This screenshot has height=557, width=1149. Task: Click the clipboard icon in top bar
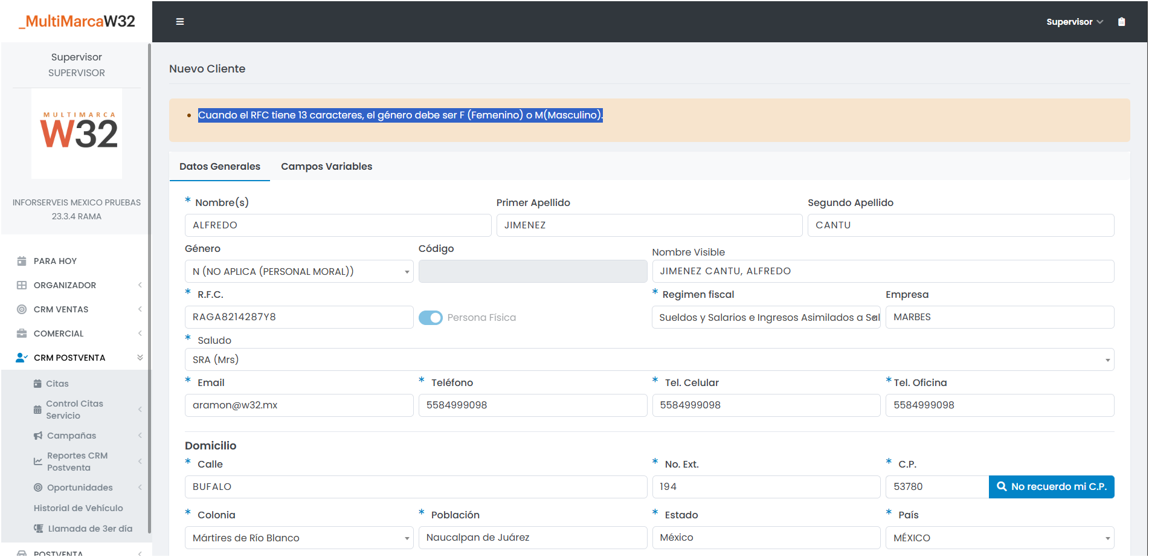point(1121,22)
